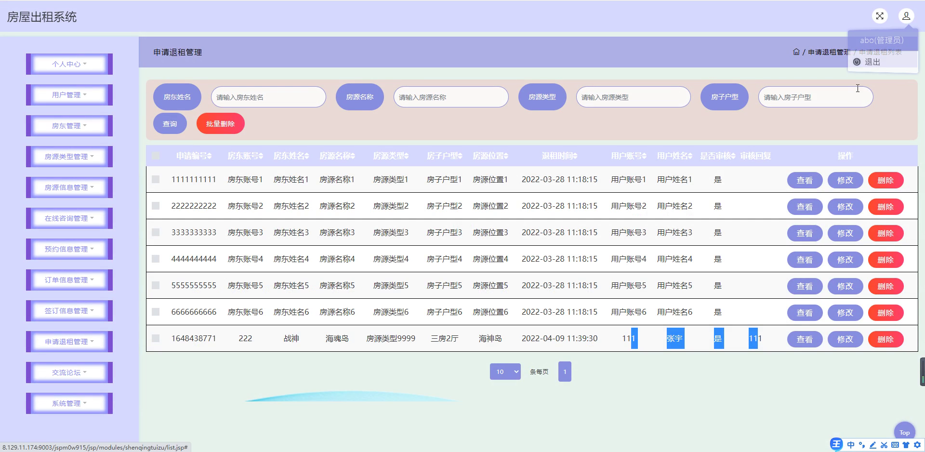Image resolution: width=925 pixels, height=452 pixels.
Task: Expand the 订单信息管理 sidebar menu
Action: (69, 280)
